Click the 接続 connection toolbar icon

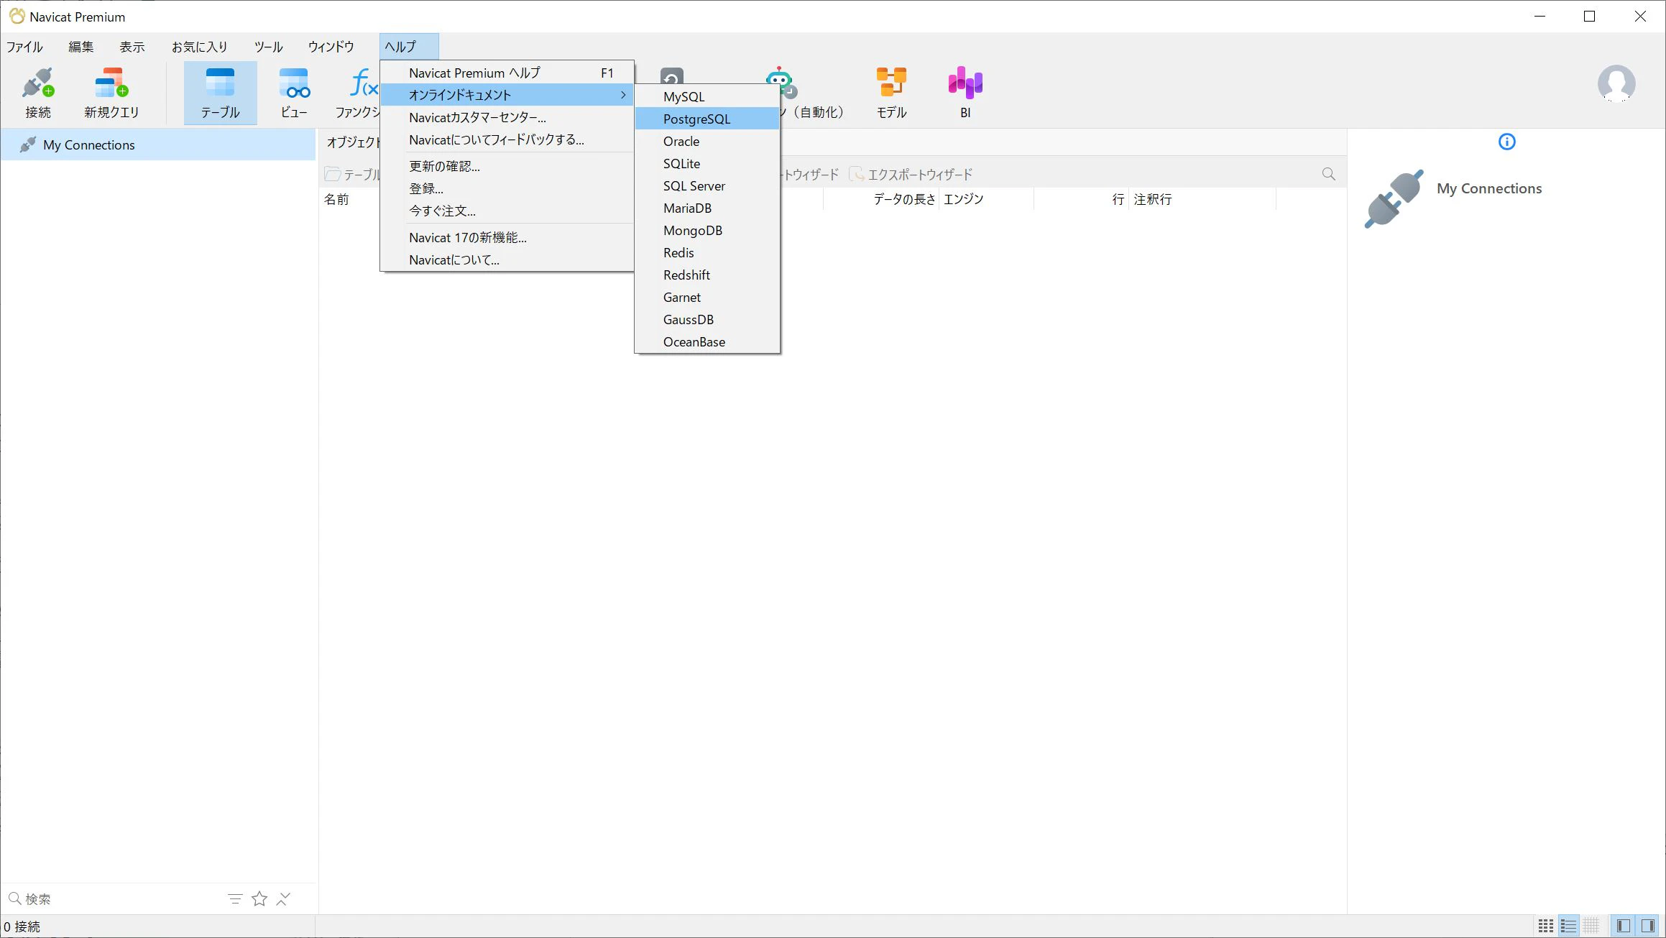coord(38,92)
